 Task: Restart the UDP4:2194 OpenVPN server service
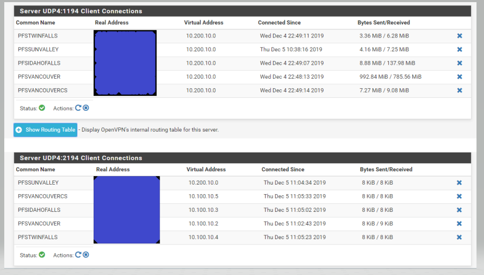click(x=78, y=255)
